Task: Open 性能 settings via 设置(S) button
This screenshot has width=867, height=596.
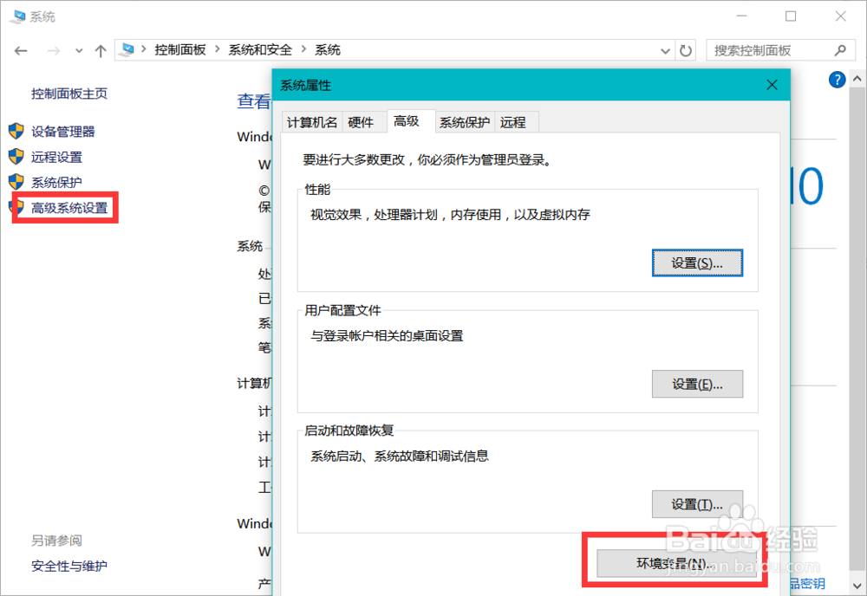Action: pos(698,262)
